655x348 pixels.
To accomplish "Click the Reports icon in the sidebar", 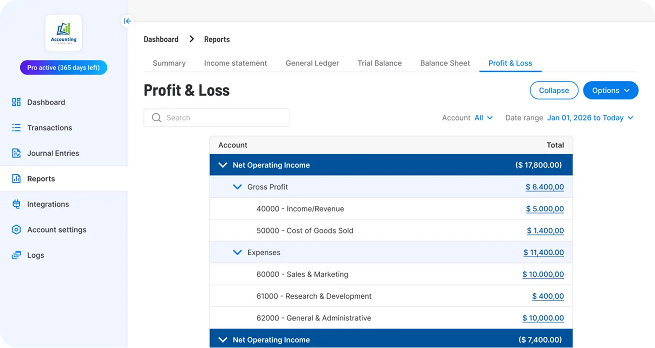I will 15,178.
